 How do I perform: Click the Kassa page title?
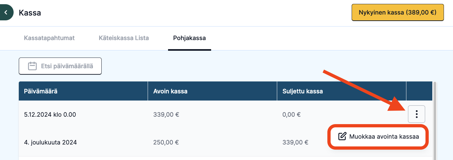click(x=30, y=13)
